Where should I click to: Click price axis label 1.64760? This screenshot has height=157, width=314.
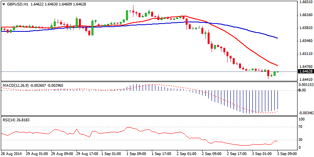click(305, 67)
